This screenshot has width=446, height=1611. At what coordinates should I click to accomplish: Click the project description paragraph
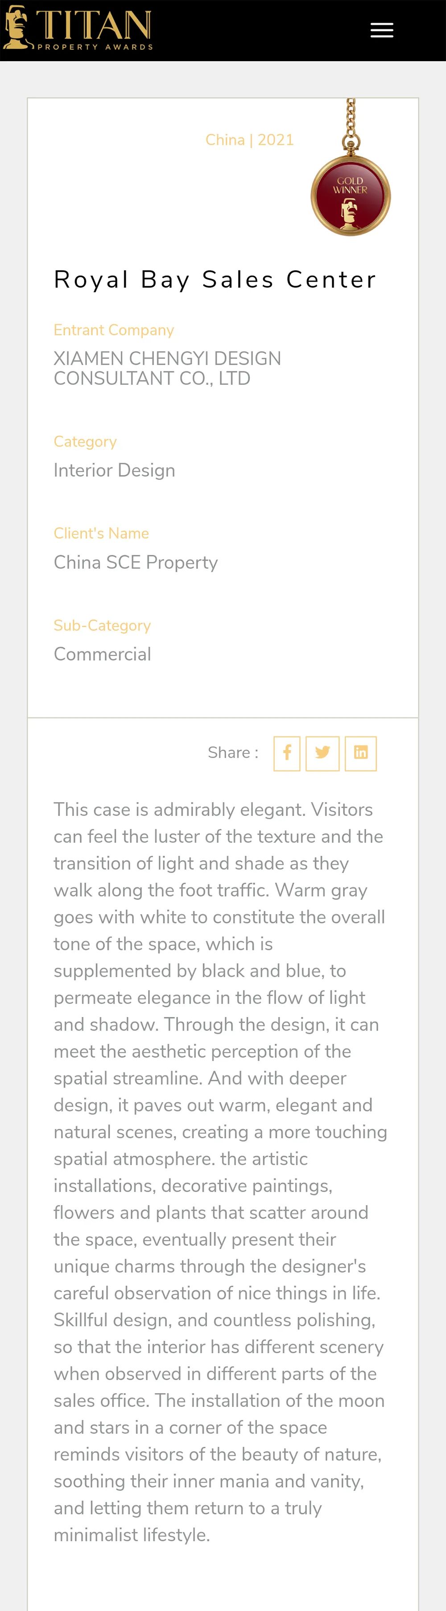(220, 1172)
